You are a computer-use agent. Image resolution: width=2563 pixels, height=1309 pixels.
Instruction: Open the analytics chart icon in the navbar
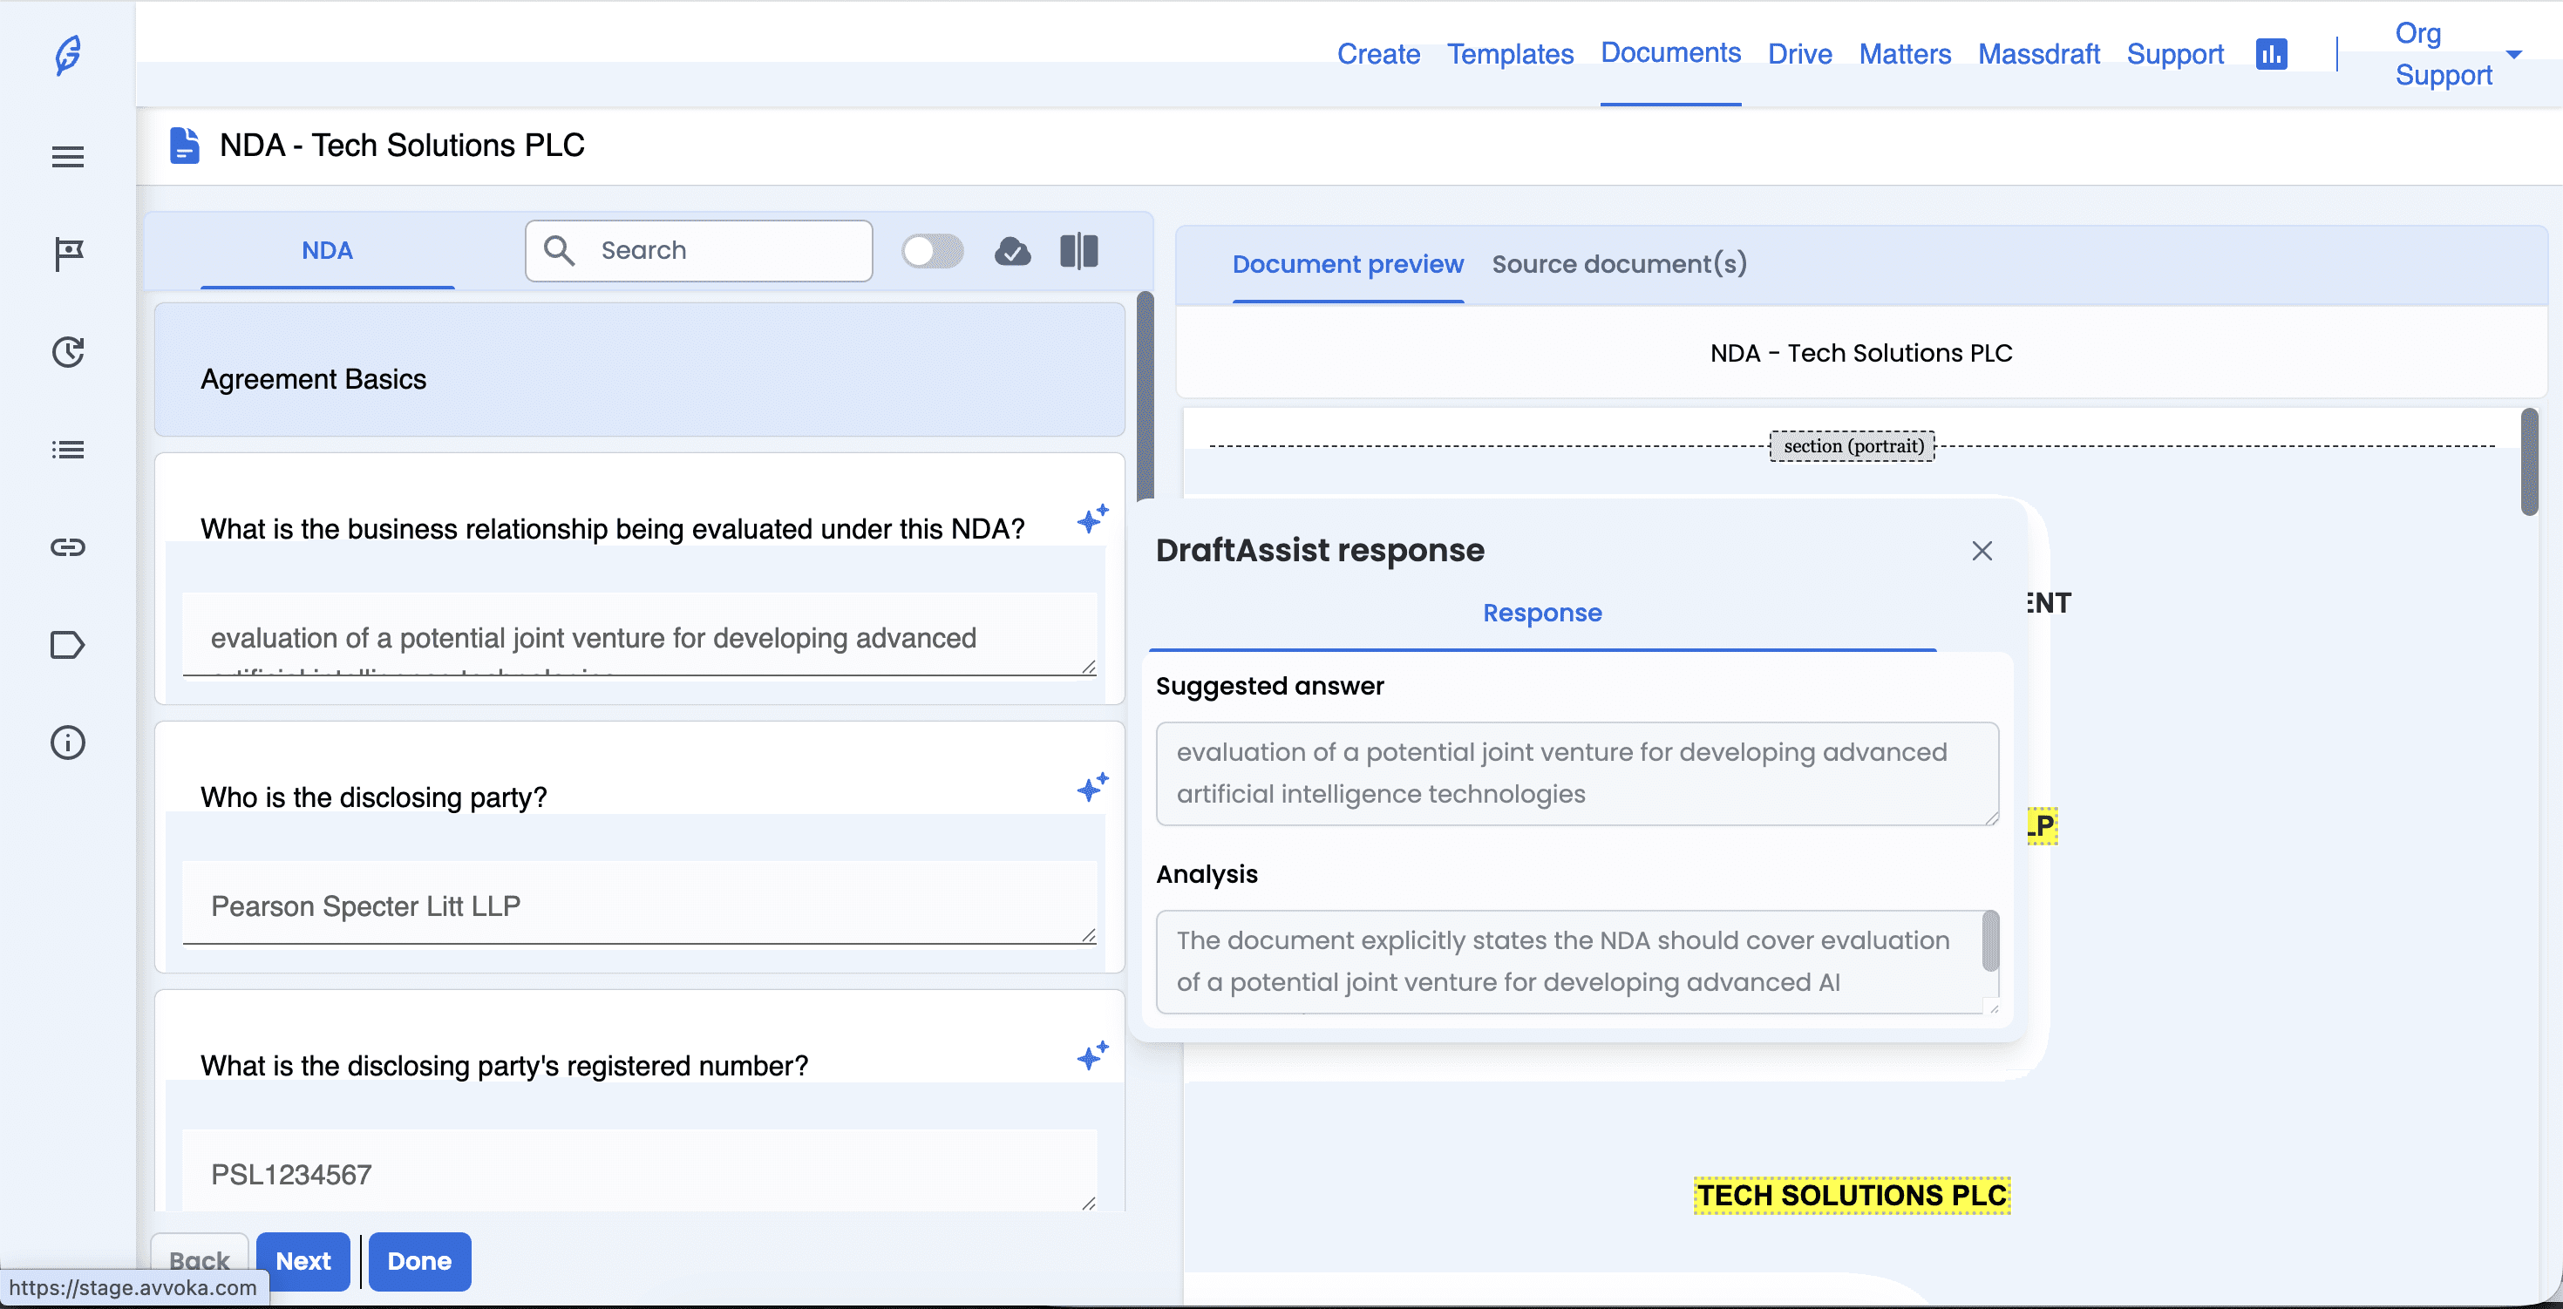click(2270, 54)
